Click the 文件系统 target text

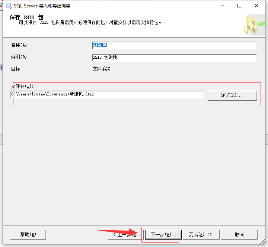pyautogui.click(x=102, y=69)
